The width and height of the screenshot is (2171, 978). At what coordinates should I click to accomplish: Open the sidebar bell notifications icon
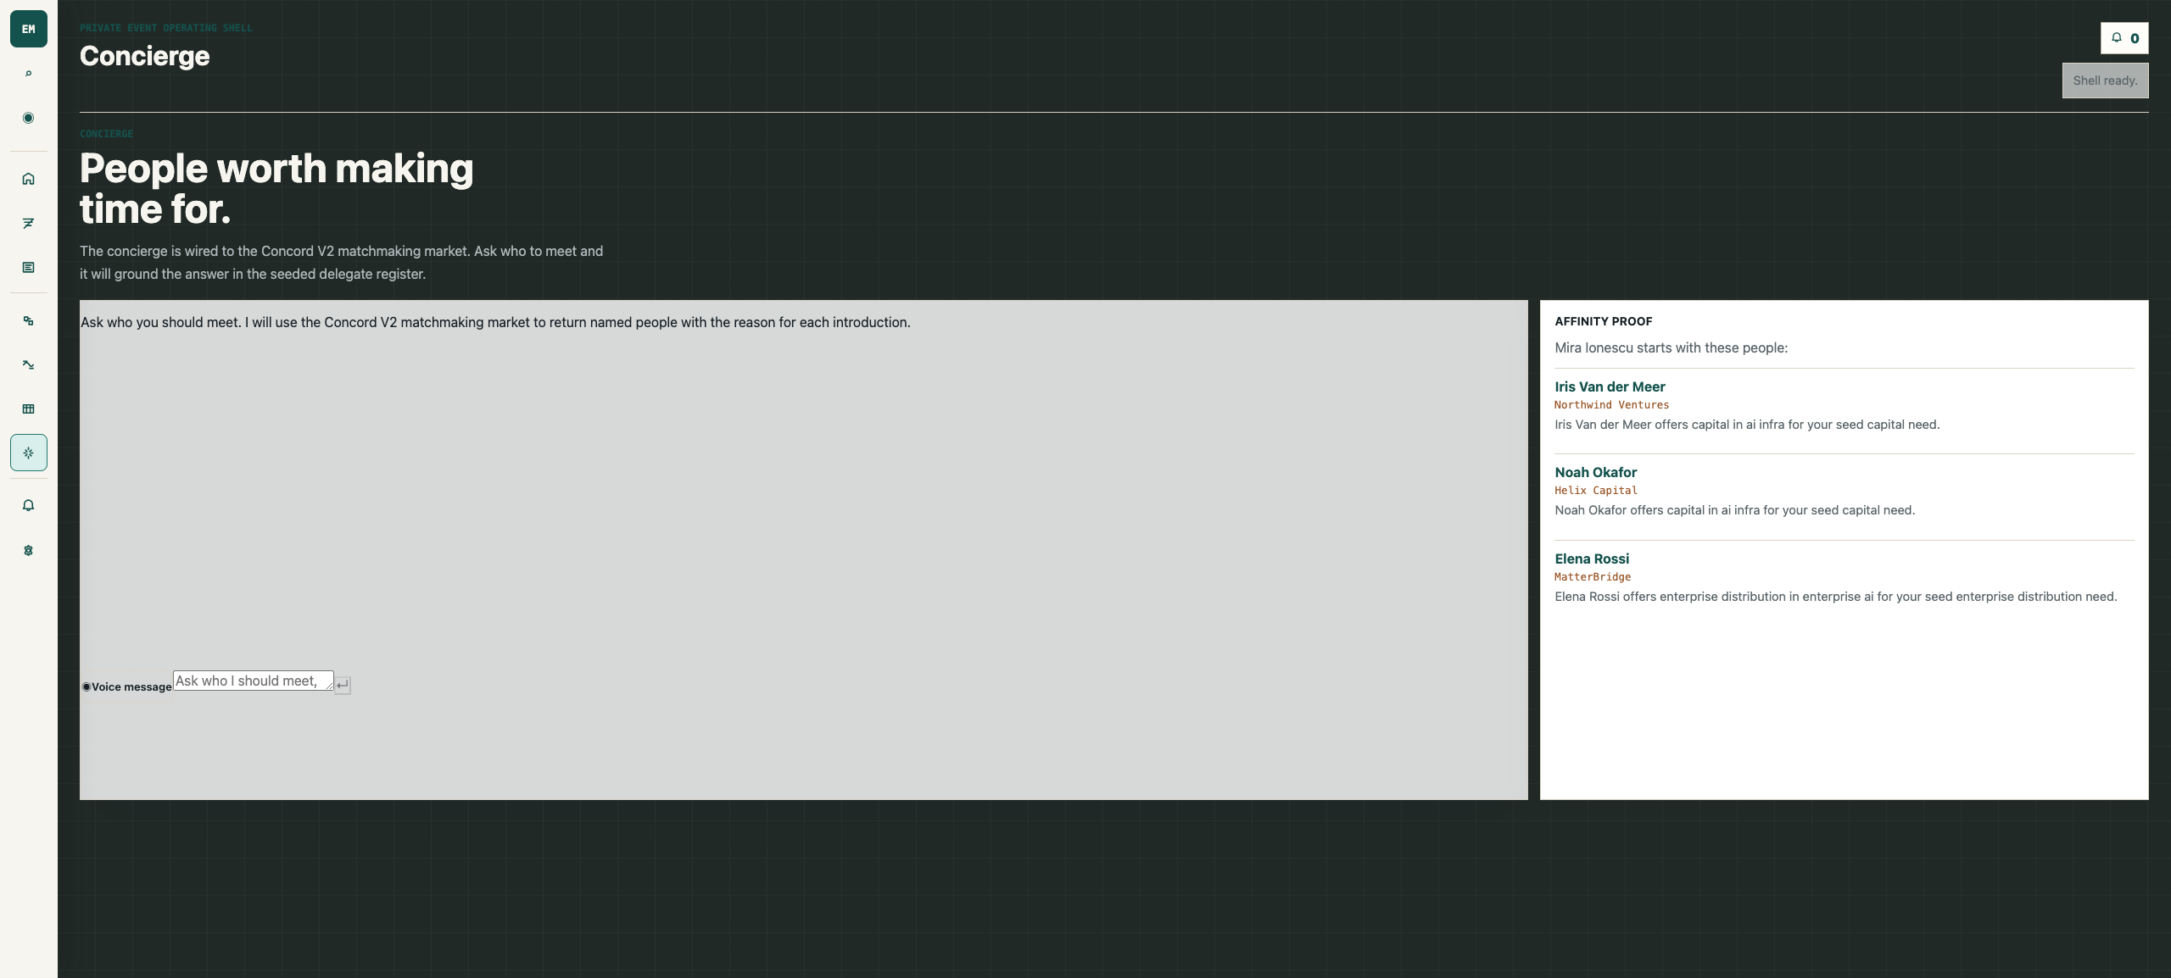[28, 506]
